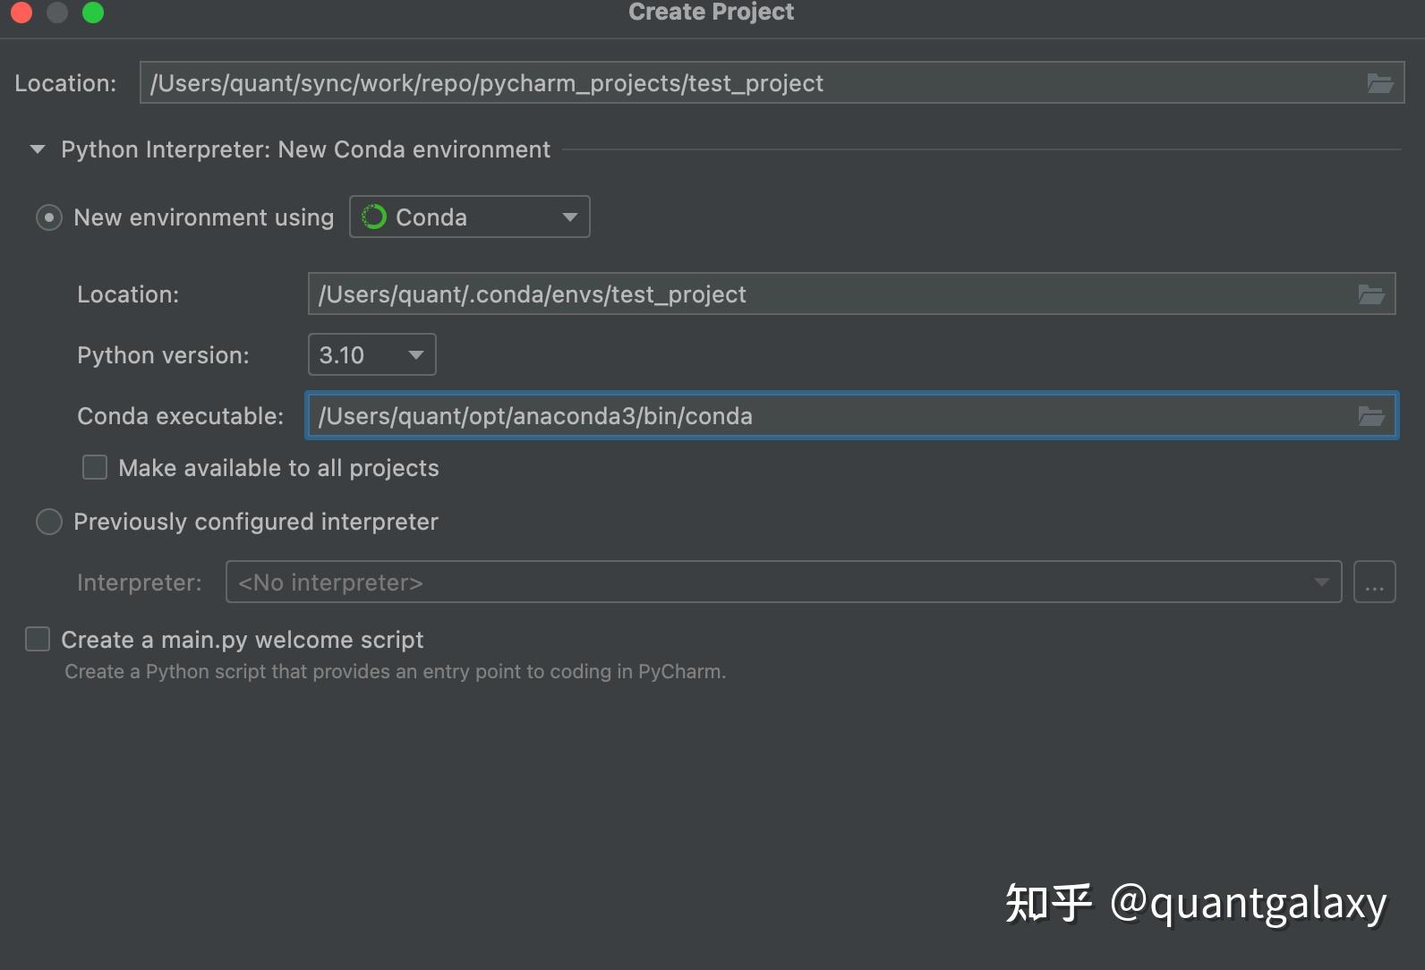Enable Make available to all projects
Viewport: 1425px width, 970px height.
point(95,467)
